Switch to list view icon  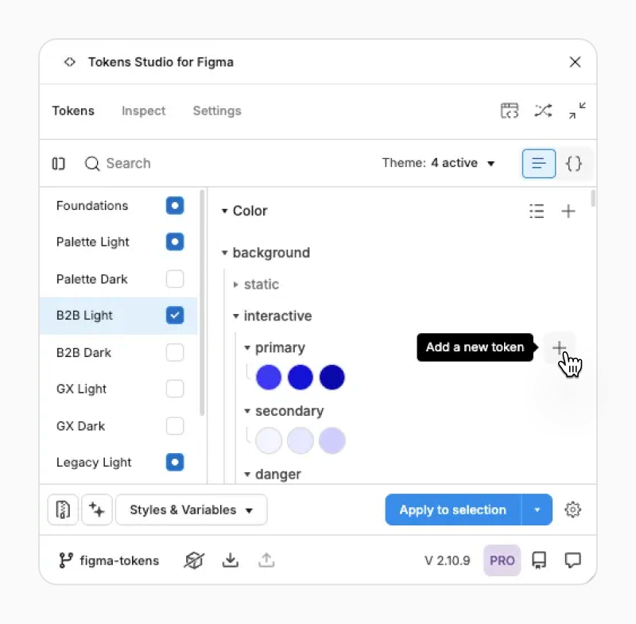point(538,164)
